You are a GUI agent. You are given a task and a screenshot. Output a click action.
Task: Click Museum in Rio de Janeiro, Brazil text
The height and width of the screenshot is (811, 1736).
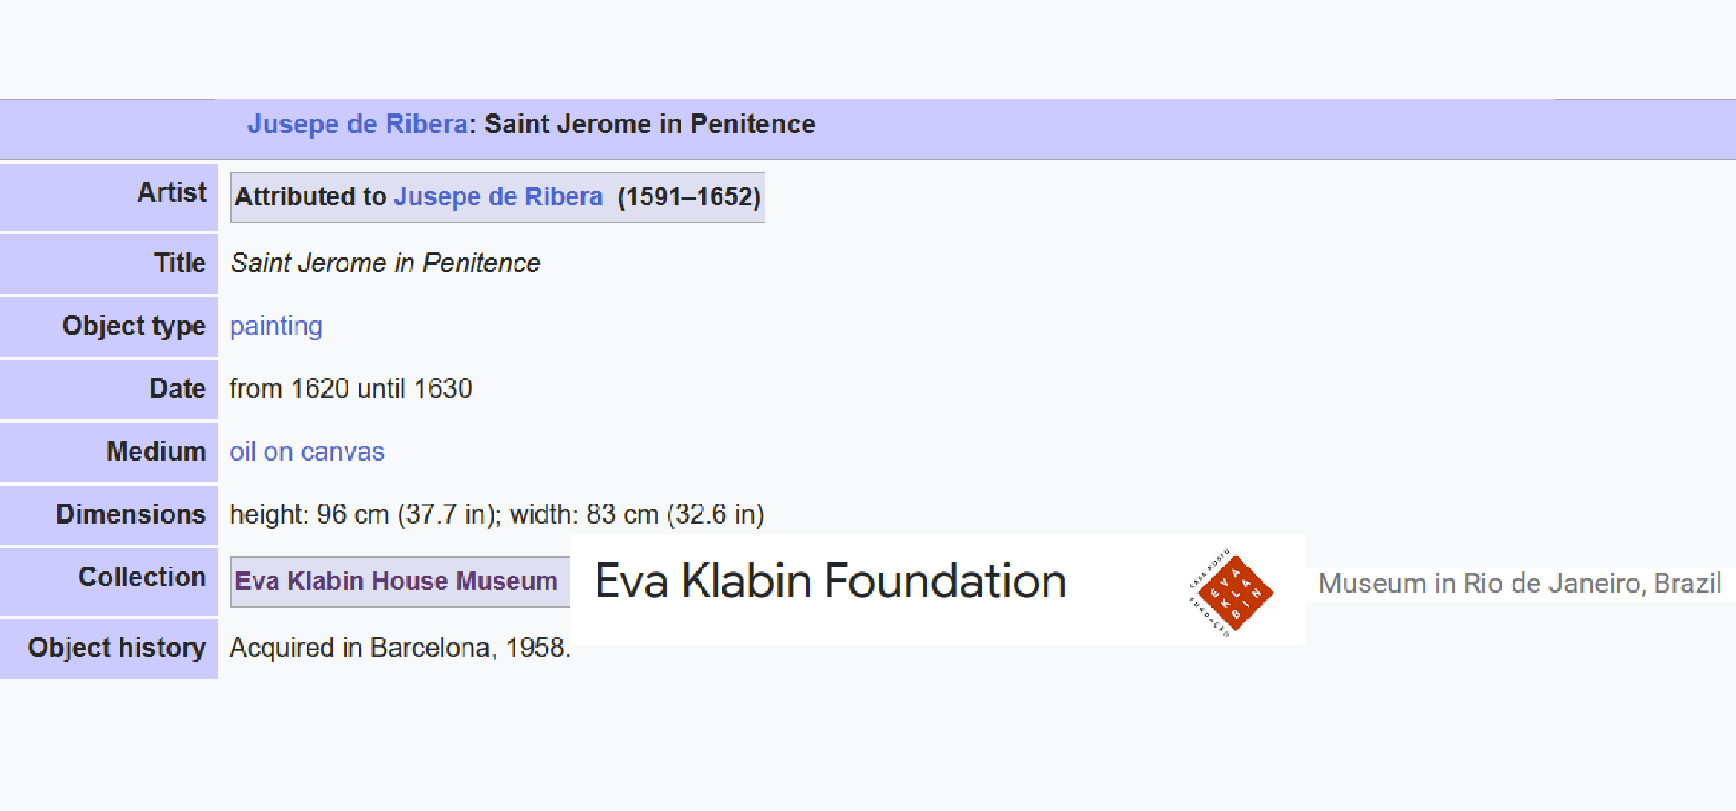(1520, 583)
